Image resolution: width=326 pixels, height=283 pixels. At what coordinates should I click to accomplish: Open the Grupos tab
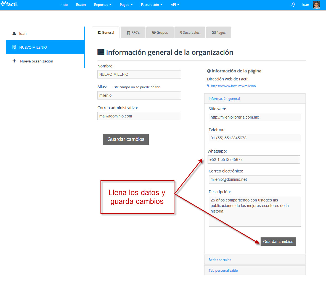[x=160, y=32]
